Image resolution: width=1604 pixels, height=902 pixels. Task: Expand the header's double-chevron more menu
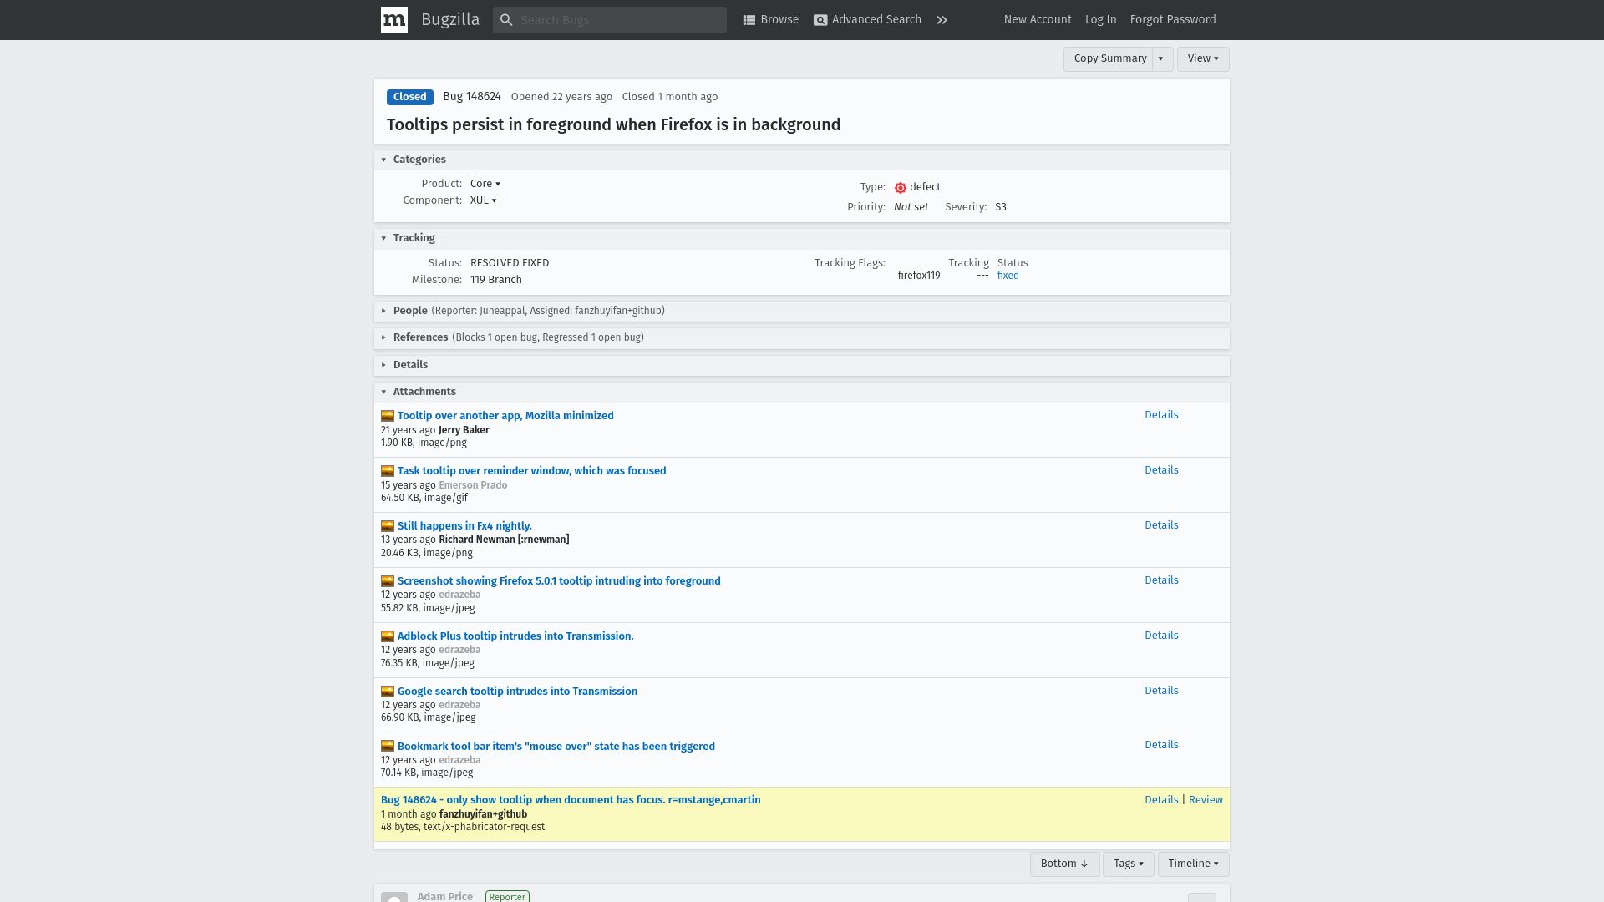(x=942, y=20)
